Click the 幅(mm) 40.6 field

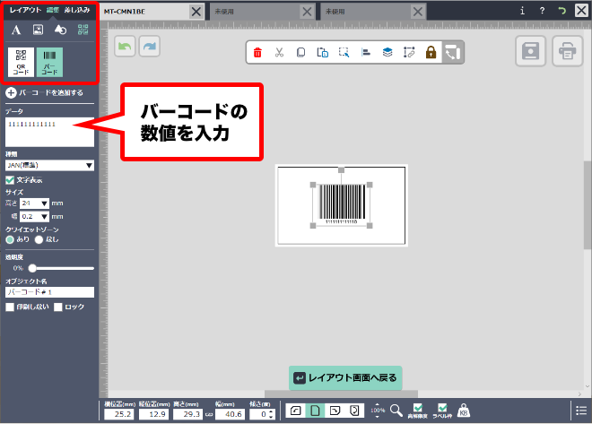(x=230, y=414)
